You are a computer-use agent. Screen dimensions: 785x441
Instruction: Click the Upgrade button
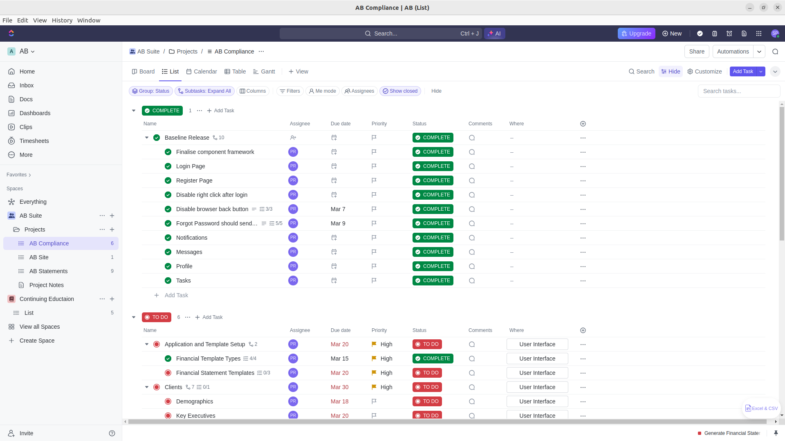(636, 33)
